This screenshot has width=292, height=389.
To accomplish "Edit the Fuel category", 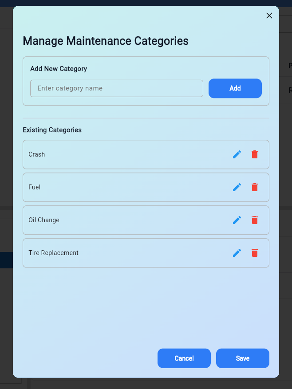I will (237, 187).
